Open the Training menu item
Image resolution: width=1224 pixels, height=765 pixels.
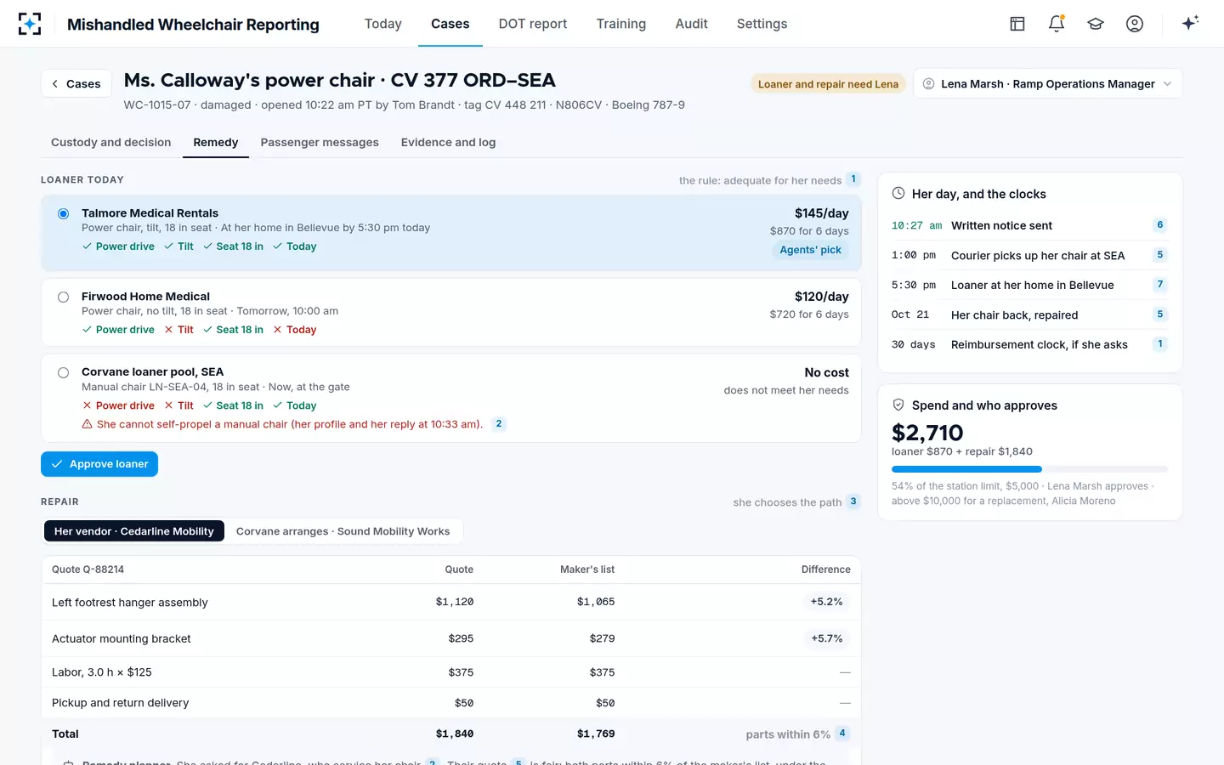[621, 24]
